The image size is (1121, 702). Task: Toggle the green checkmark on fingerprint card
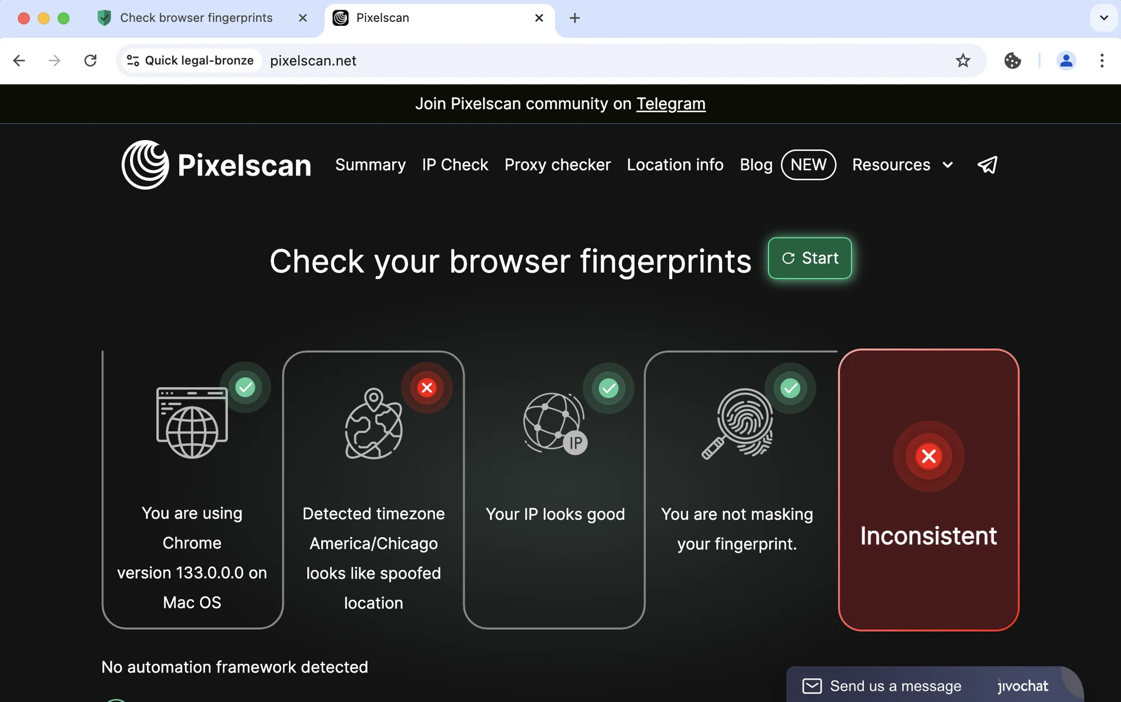click(x=790, y=388)
